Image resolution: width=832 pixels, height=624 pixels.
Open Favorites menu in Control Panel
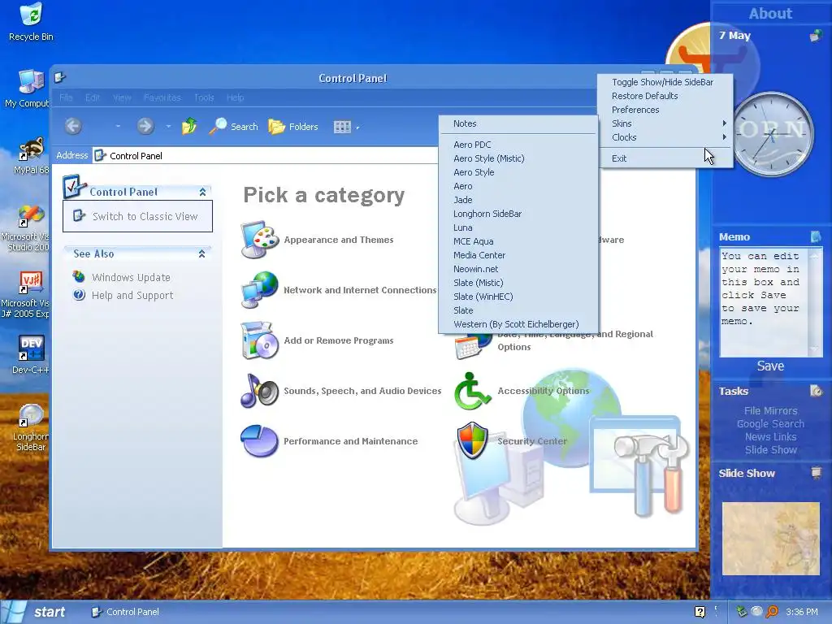(x=162, y=97)
